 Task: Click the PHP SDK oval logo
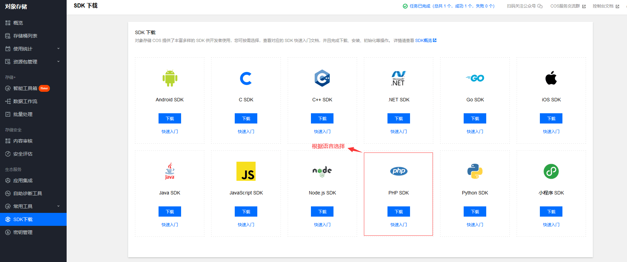399,171
